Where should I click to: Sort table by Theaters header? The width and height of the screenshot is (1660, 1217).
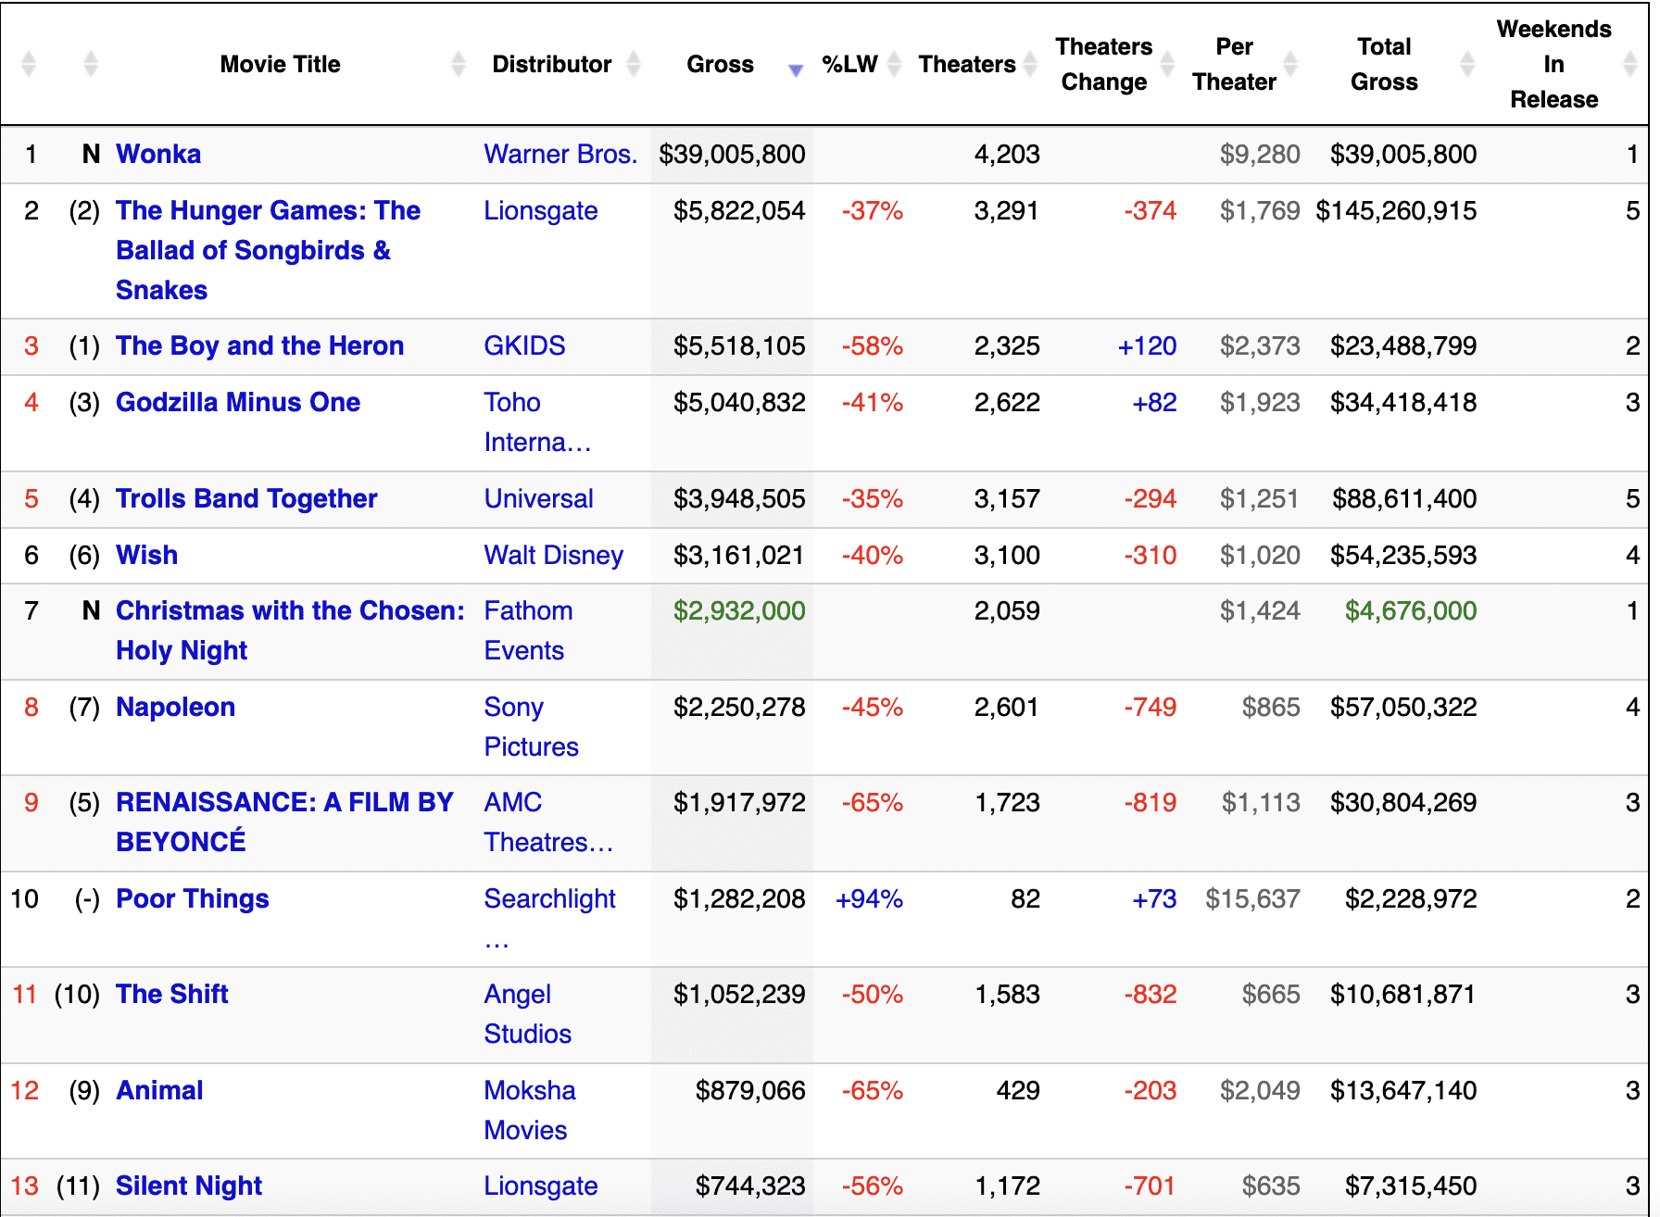pos(967,64)
